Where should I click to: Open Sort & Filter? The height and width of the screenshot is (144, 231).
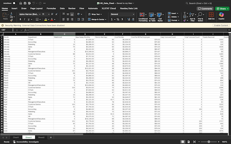tap(193, 17)
